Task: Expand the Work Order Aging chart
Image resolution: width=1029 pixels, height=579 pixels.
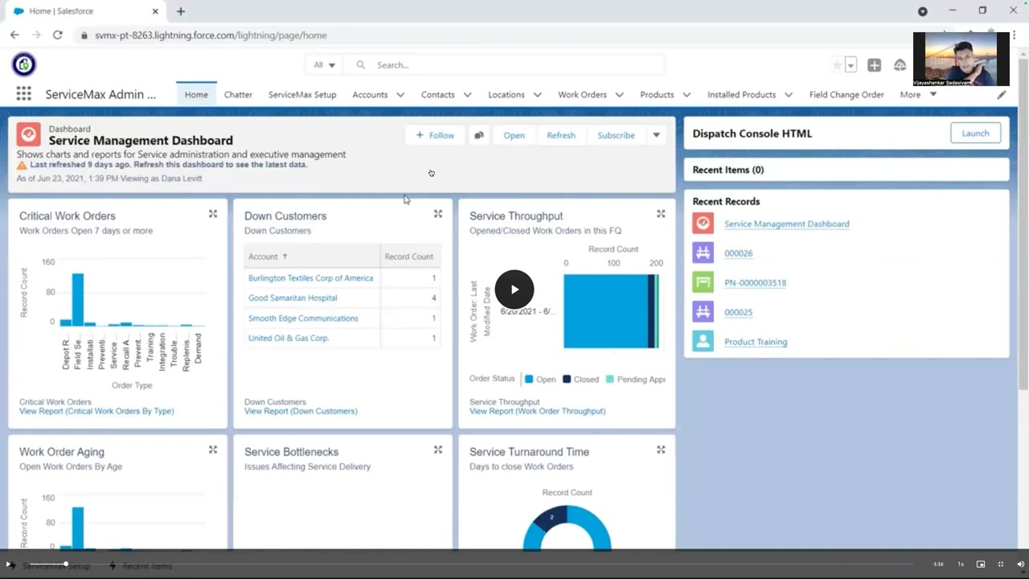Action: (x=213, y=450)
